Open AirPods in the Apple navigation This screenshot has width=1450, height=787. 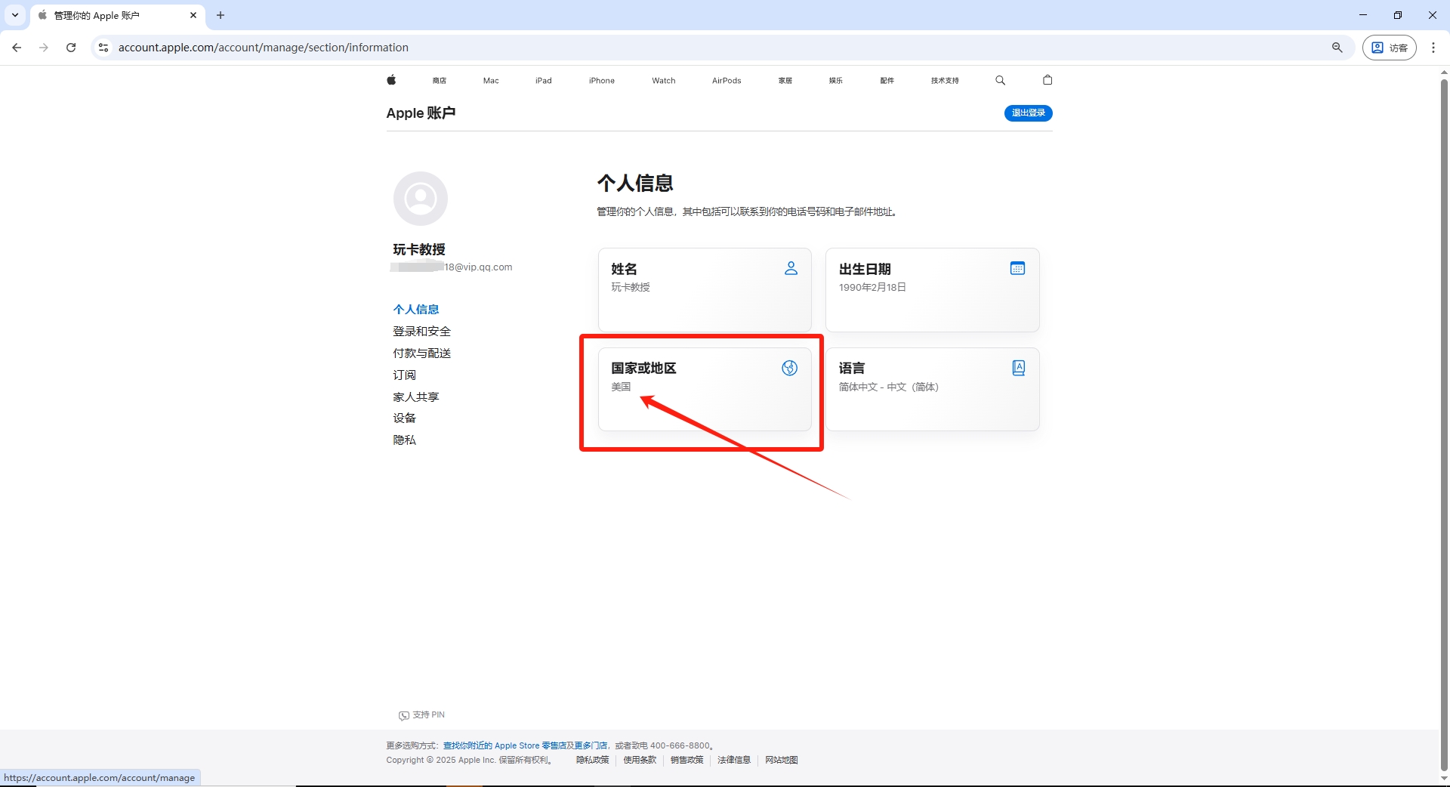pyautogui.click(x=727, y=81)
